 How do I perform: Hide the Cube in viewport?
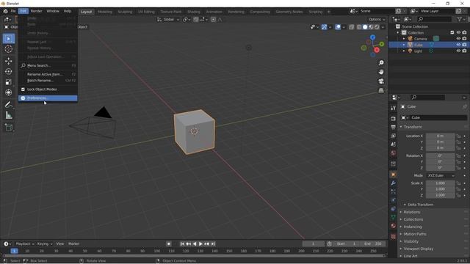458,45
